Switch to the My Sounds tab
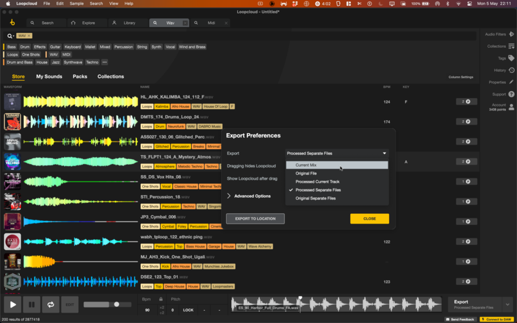517x323 pixels. pyautogui.click(x=49, y=76)
